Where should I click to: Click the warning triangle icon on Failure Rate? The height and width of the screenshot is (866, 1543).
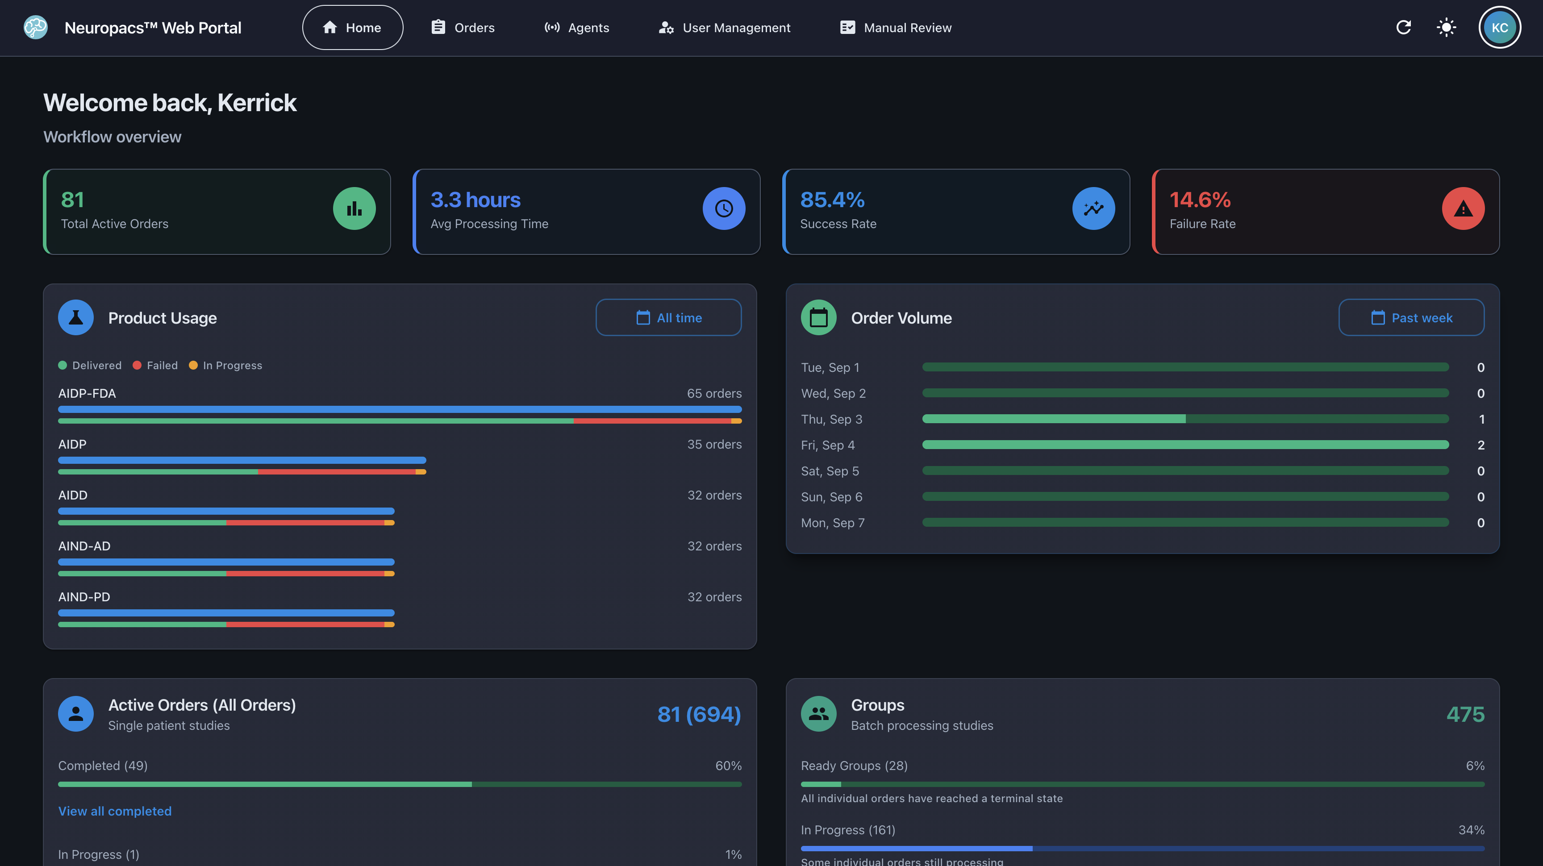[x=1464, y=208]
